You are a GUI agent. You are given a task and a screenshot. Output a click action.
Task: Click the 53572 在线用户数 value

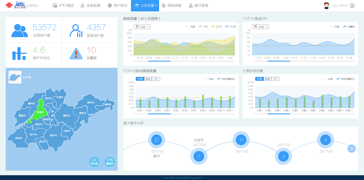click(45, 27)
